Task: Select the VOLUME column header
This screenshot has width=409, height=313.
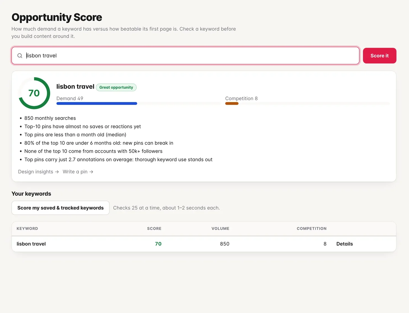Action: click(x=220, y=228)
